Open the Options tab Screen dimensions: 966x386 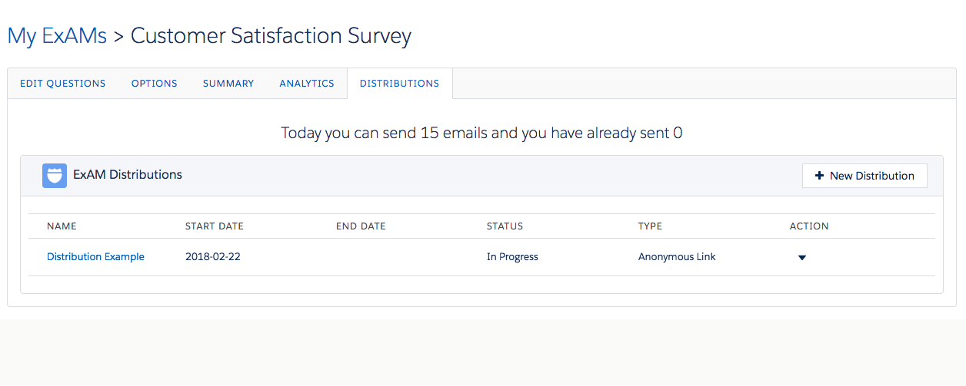(155, 84)
